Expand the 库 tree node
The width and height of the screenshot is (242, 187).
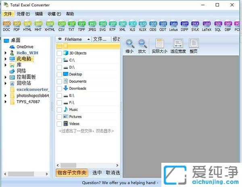[x=5, y=65]
